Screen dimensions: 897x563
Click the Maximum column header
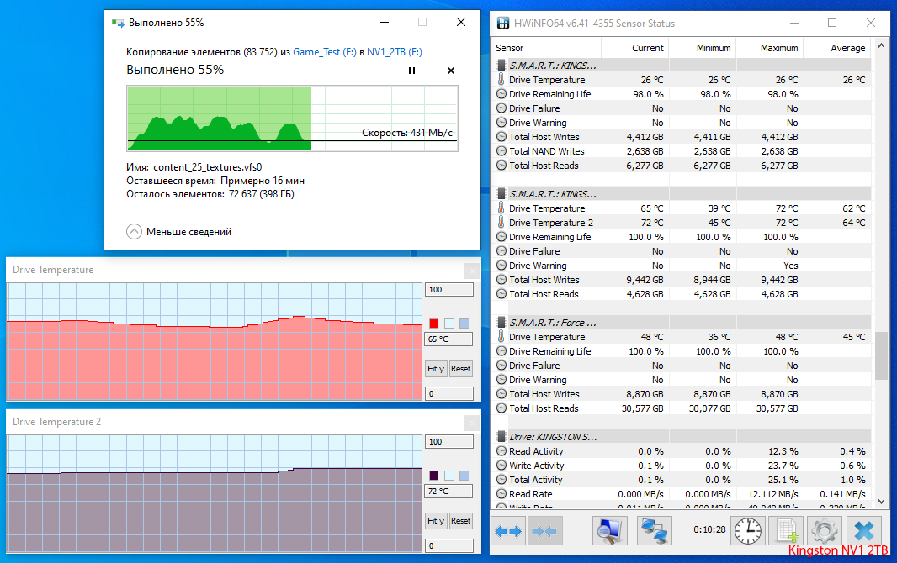pos(770,48)
